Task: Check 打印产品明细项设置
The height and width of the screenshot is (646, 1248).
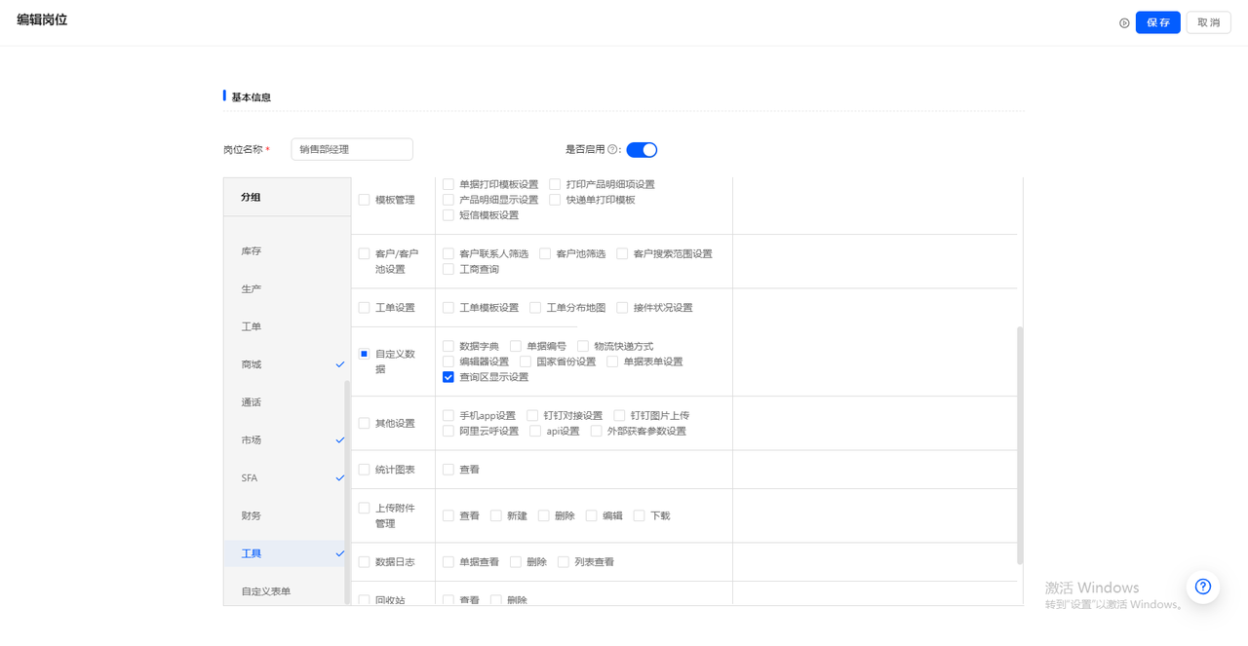Action: pyautogui.click(x=555, y=184)
